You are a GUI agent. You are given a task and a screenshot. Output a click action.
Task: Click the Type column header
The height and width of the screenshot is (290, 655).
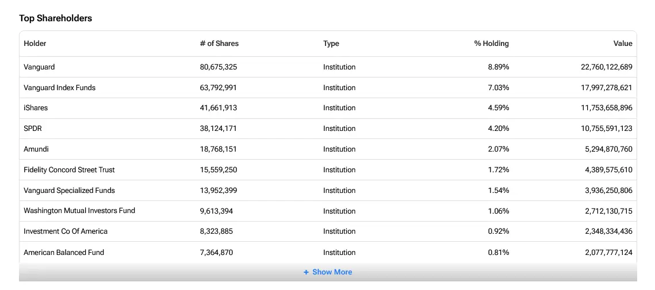(x=331, y=44)
